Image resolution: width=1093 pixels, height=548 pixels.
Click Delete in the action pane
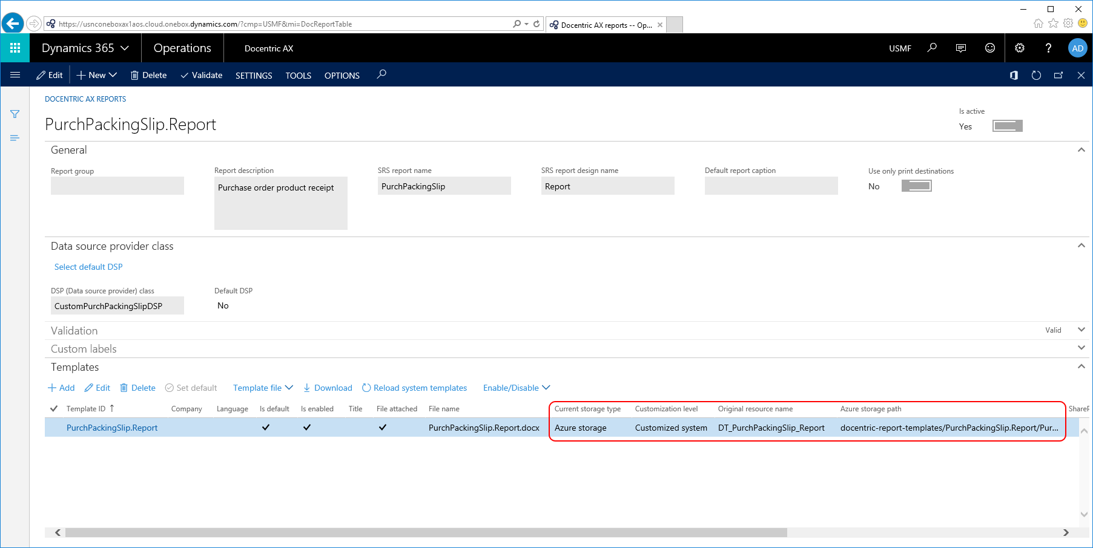tap(149, 75)
